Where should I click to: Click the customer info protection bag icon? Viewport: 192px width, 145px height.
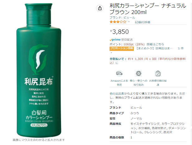point(158,73)
